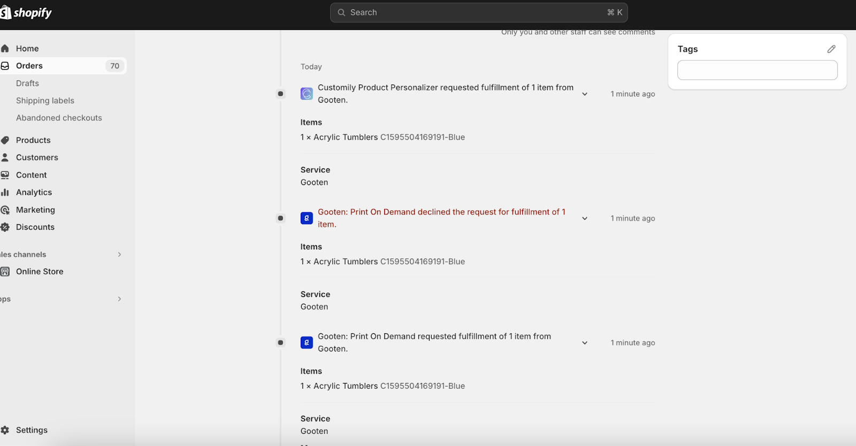Click the Content icon in sidebar

tap(5, 175)
